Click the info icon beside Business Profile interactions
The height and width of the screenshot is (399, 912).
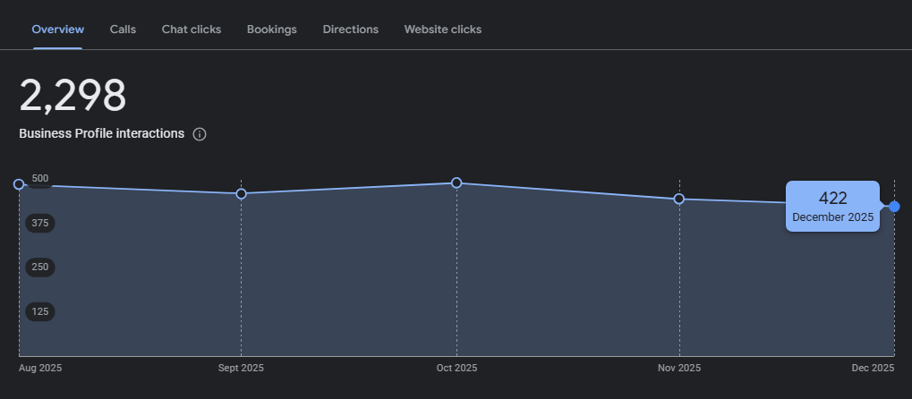click(200, 134)
